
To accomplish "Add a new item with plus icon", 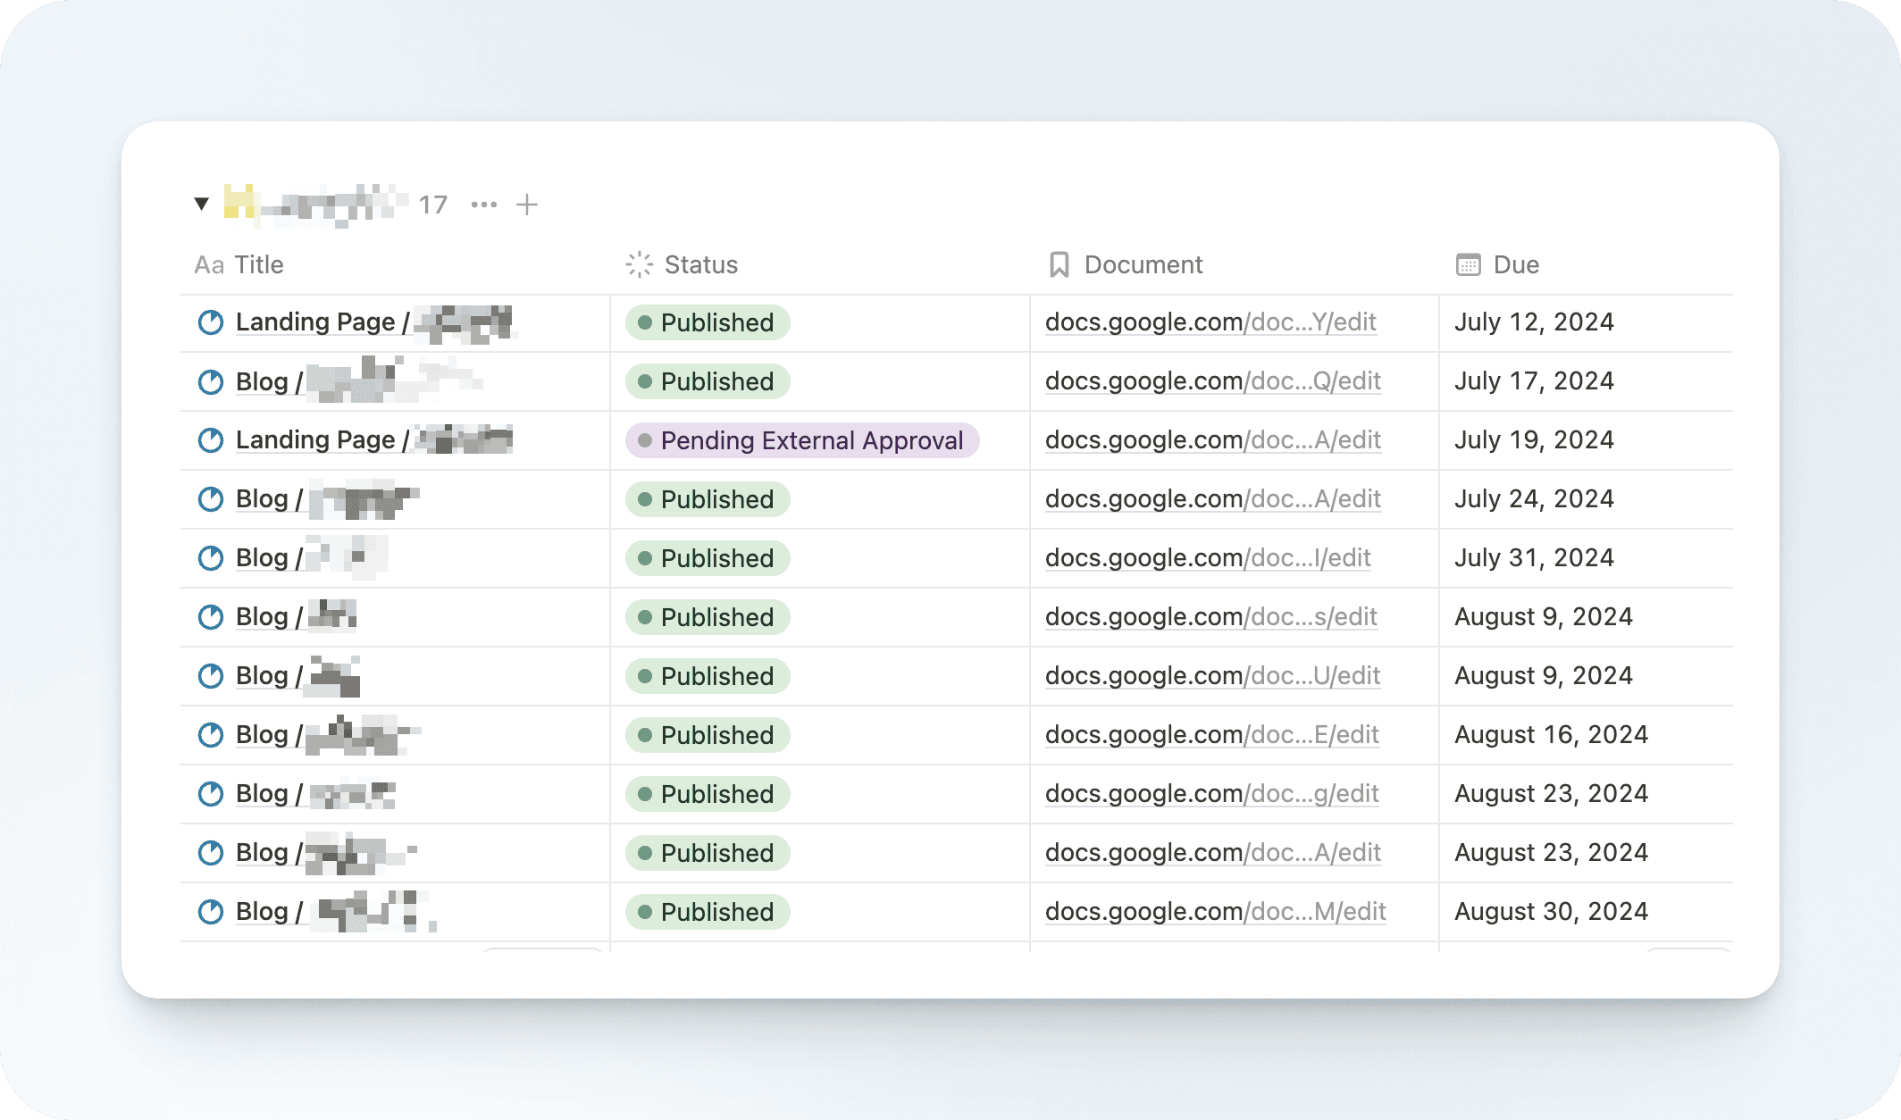I will pos(527,205).
